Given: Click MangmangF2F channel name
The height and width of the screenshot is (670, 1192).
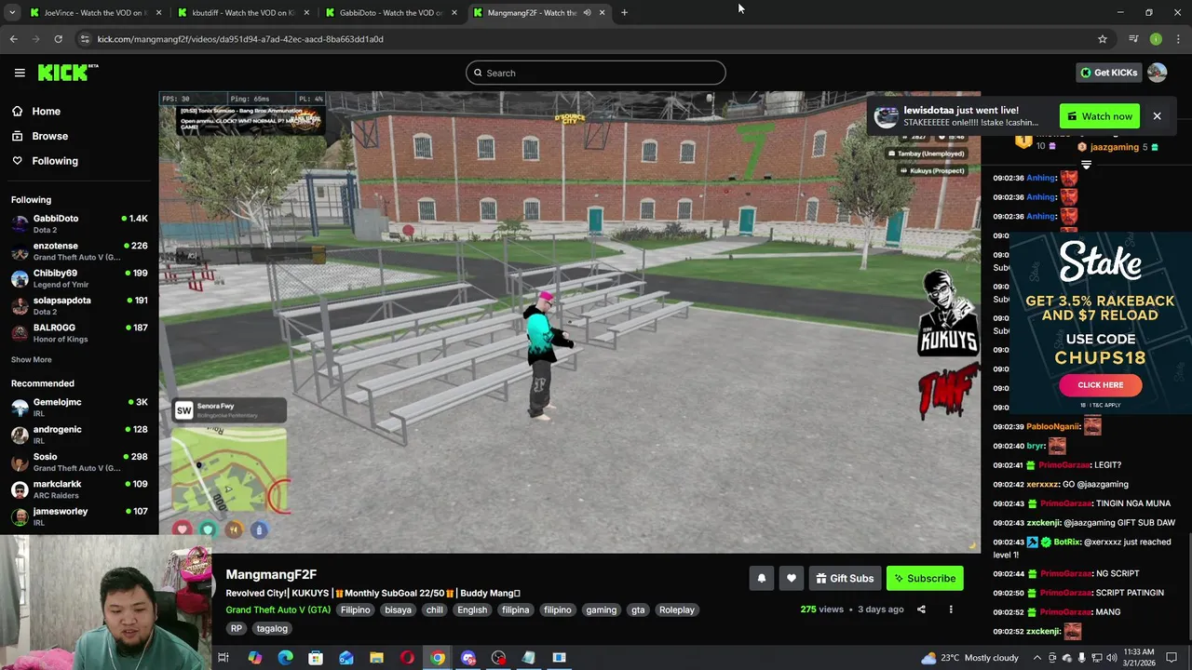Looking at the screenshot, I should [271, 574].
